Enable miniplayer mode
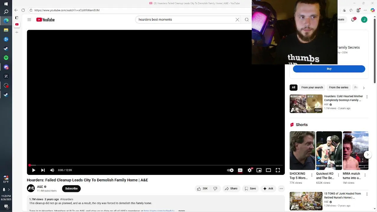The image size is (377, 212). pos(259,170)
